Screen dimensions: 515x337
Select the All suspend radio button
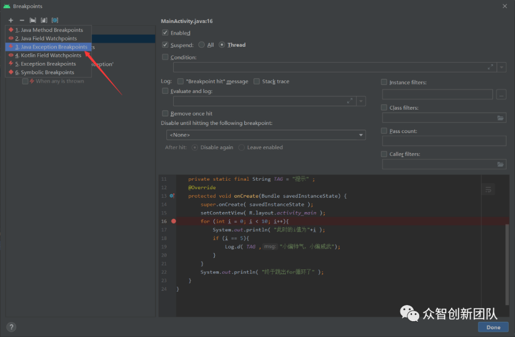[202, 45]
